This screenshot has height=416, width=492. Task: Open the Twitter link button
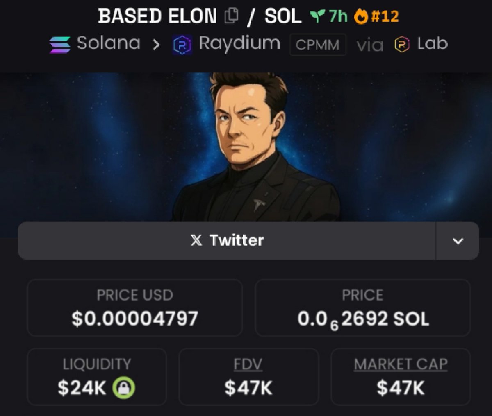point(227,241)
